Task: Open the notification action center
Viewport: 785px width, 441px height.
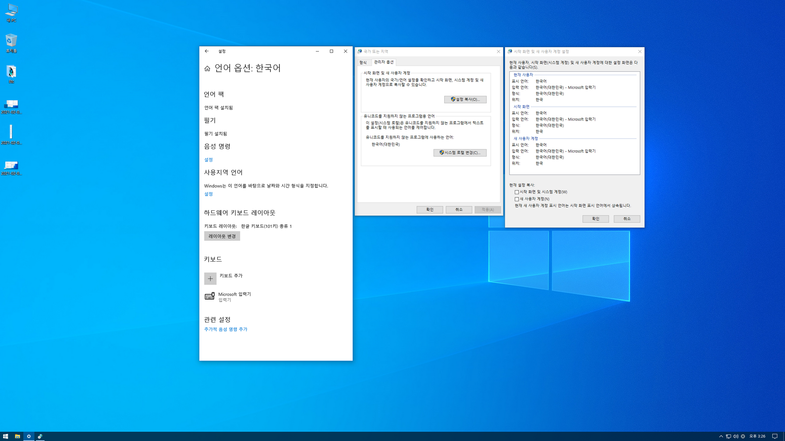Action: (x=774, y=436)
